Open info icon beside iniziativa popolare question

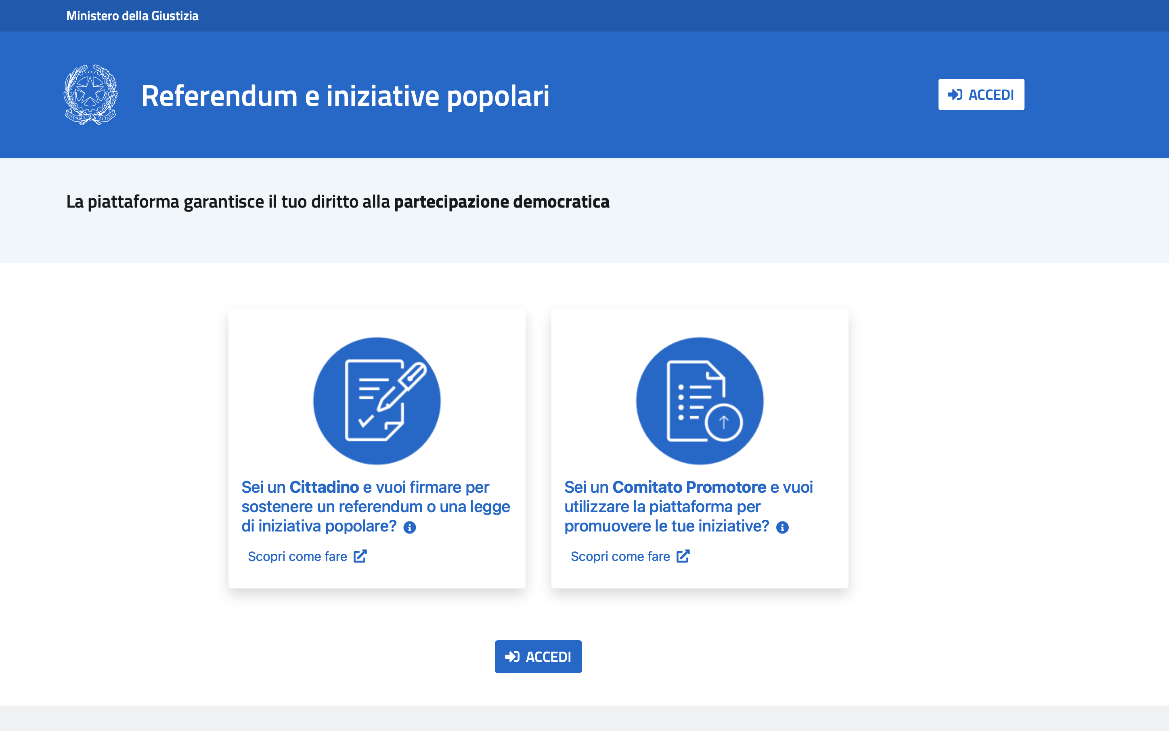(410, 527)
